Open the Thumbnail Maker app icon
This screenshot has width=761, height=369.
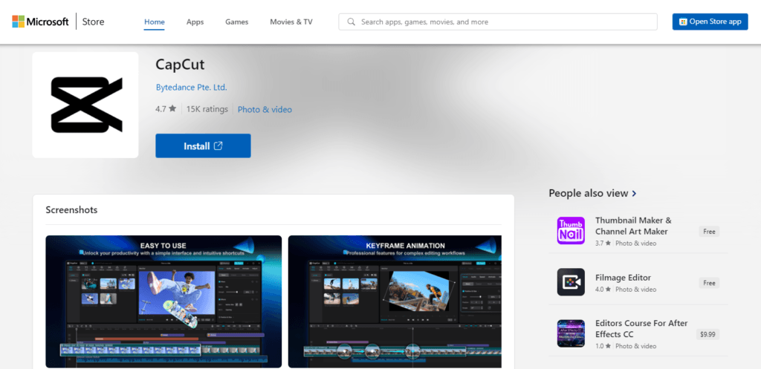(x=571, y=230)
